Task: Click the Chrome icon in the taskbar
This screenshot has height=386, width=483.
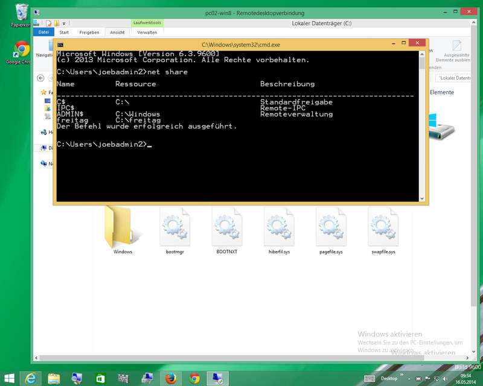Action: pyautogui.click(x=194, y=378)
